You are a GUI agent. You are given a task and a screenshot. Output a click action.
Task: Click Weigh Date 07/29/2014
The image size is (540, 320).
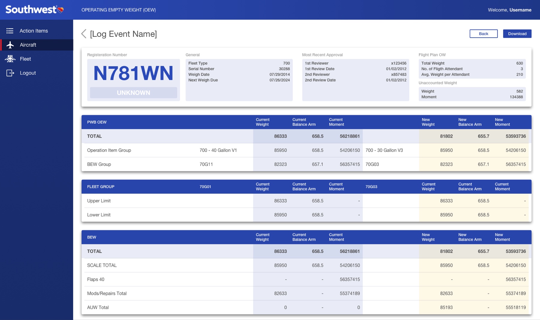coord(280,75)
